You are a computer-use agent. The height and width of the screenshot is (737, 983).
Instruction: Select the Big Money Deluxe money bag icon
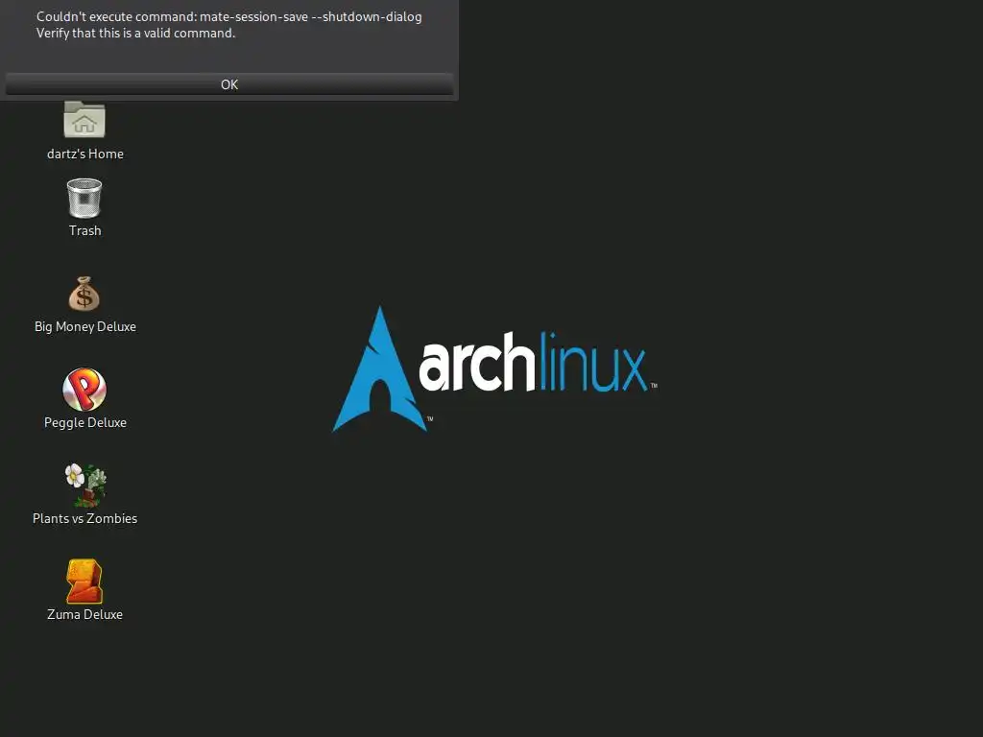(x=84, y=294)
